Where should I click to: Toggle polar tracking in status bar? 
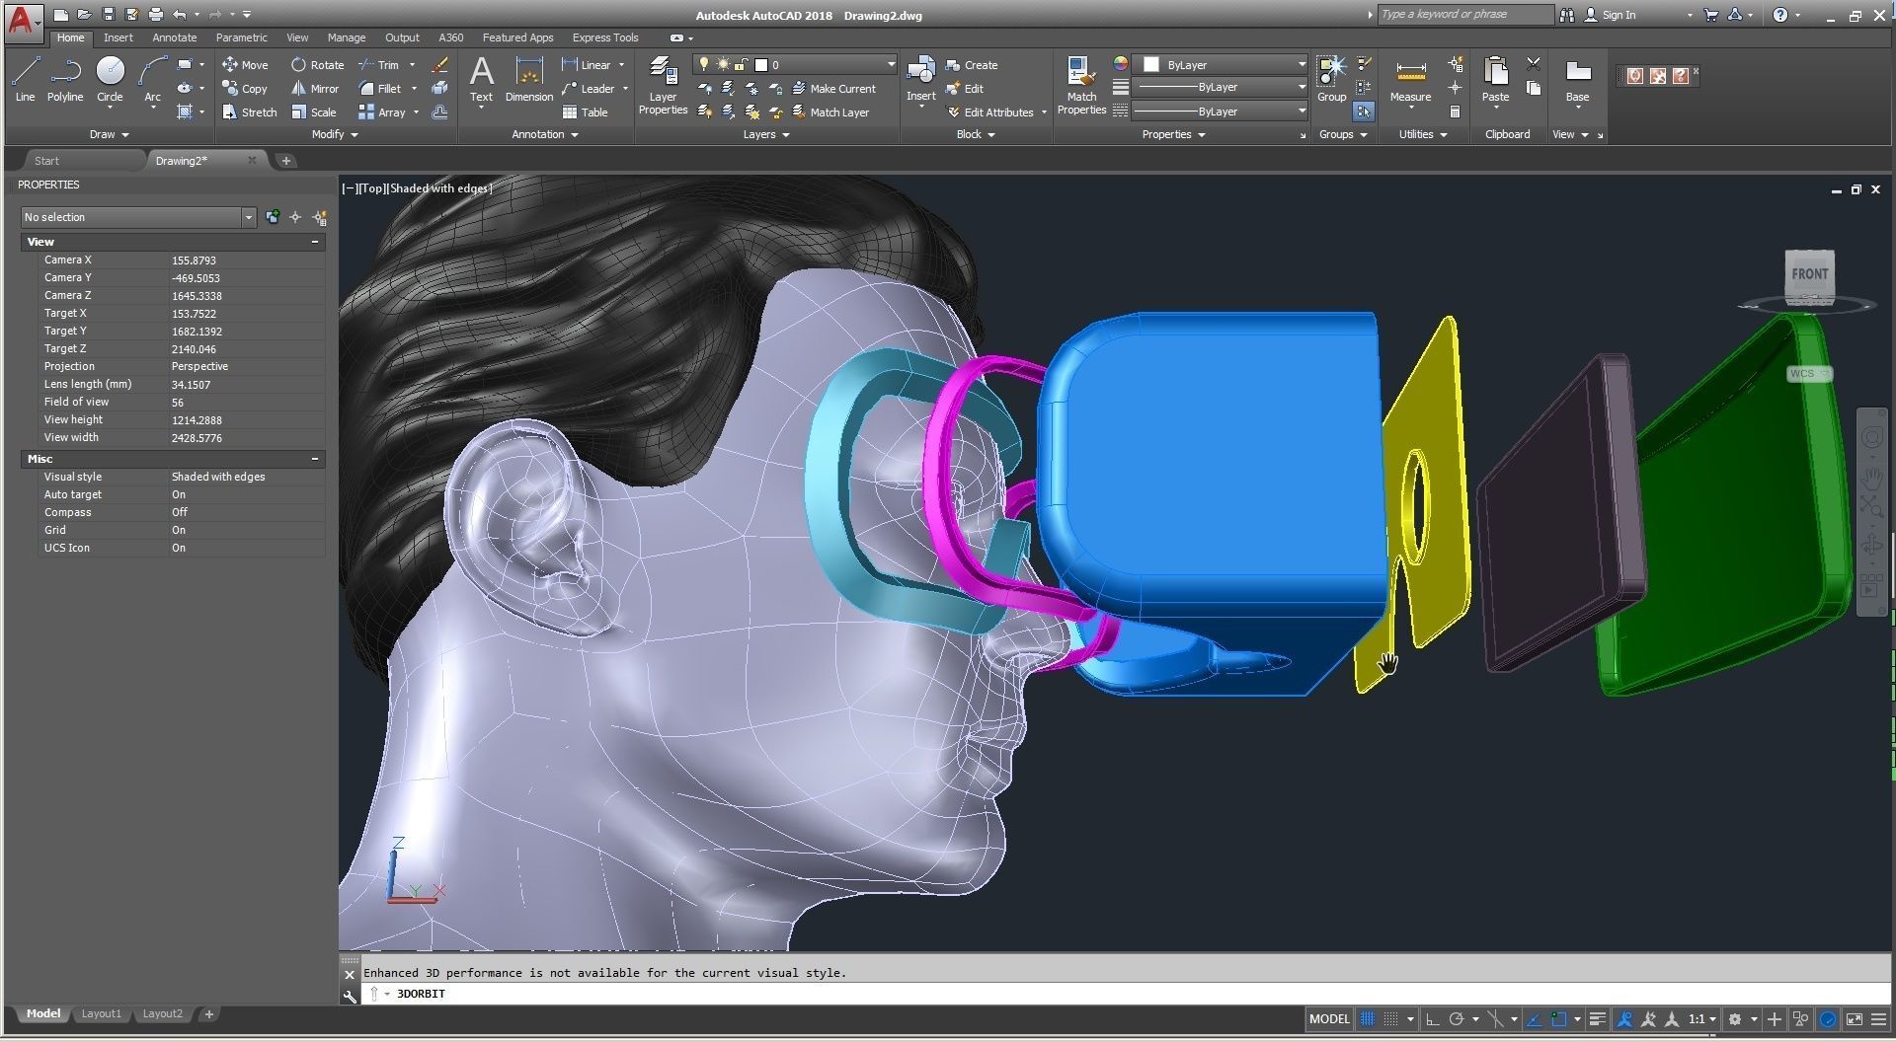coord(1456,1019)
